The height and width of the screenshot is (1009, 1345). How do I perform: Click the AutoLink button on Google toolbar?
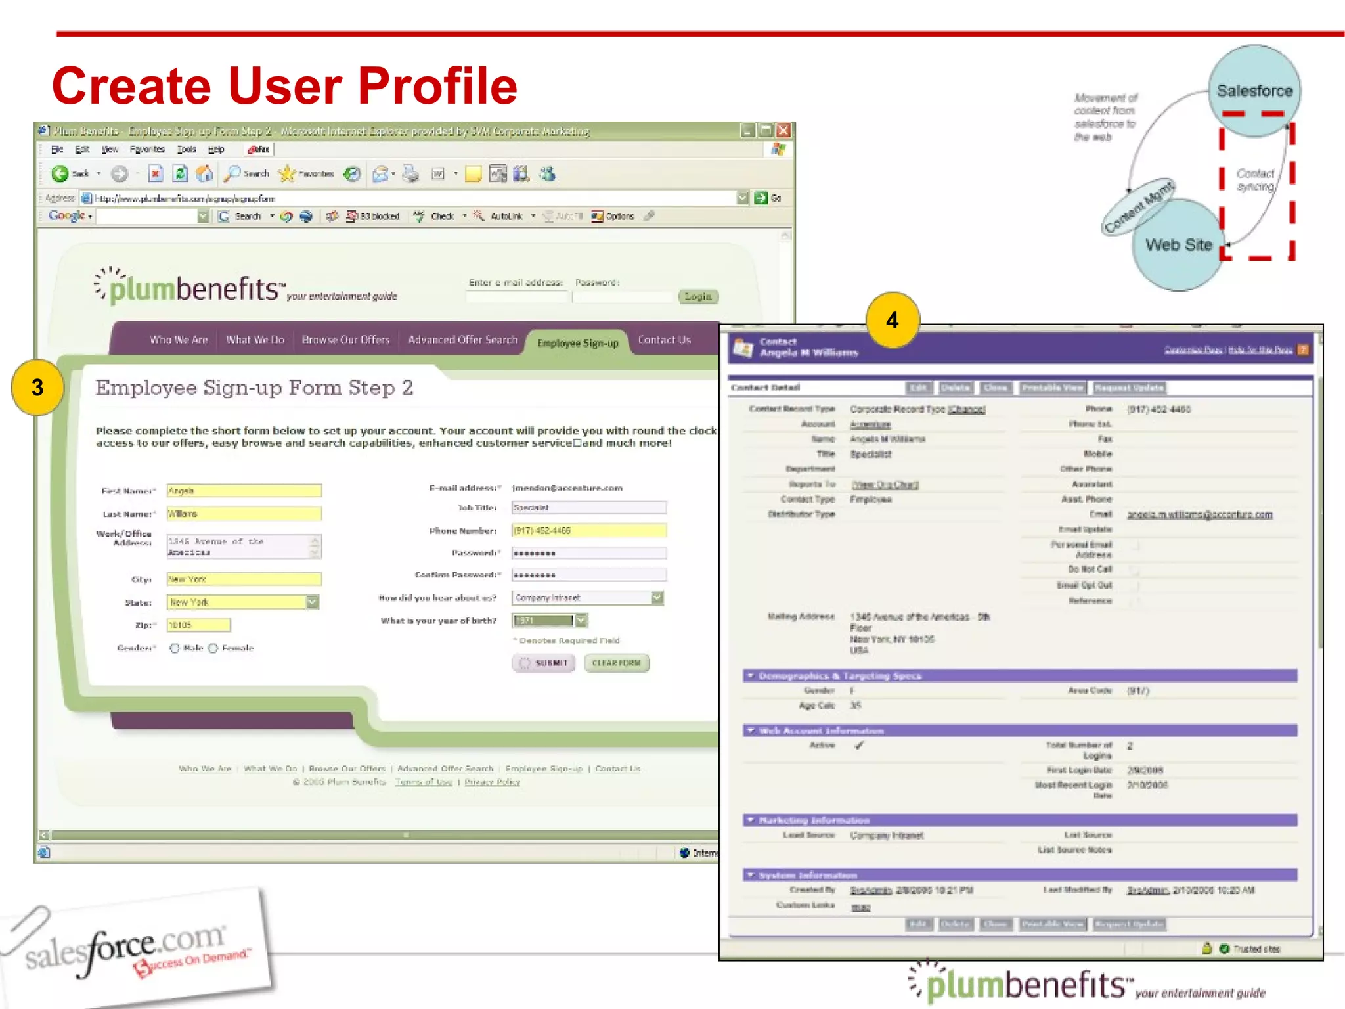tap(498, 216)
